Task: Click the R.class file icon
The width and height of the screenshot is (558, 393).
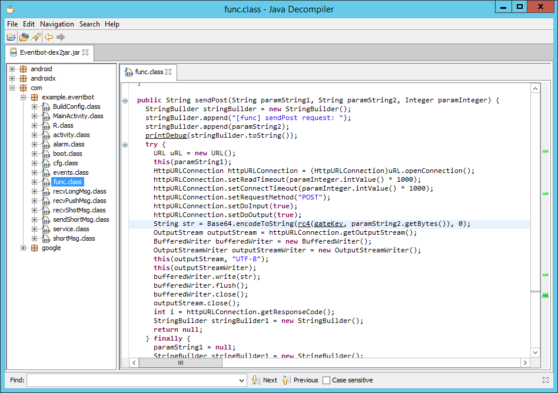Action: click(46, 125)
